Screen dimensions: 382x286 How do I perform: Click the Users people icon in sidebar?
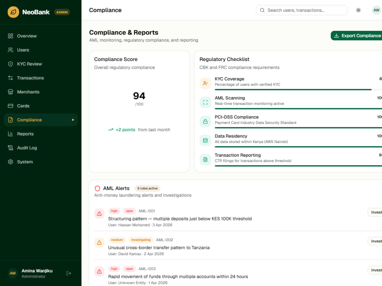[x=10, y=50]
